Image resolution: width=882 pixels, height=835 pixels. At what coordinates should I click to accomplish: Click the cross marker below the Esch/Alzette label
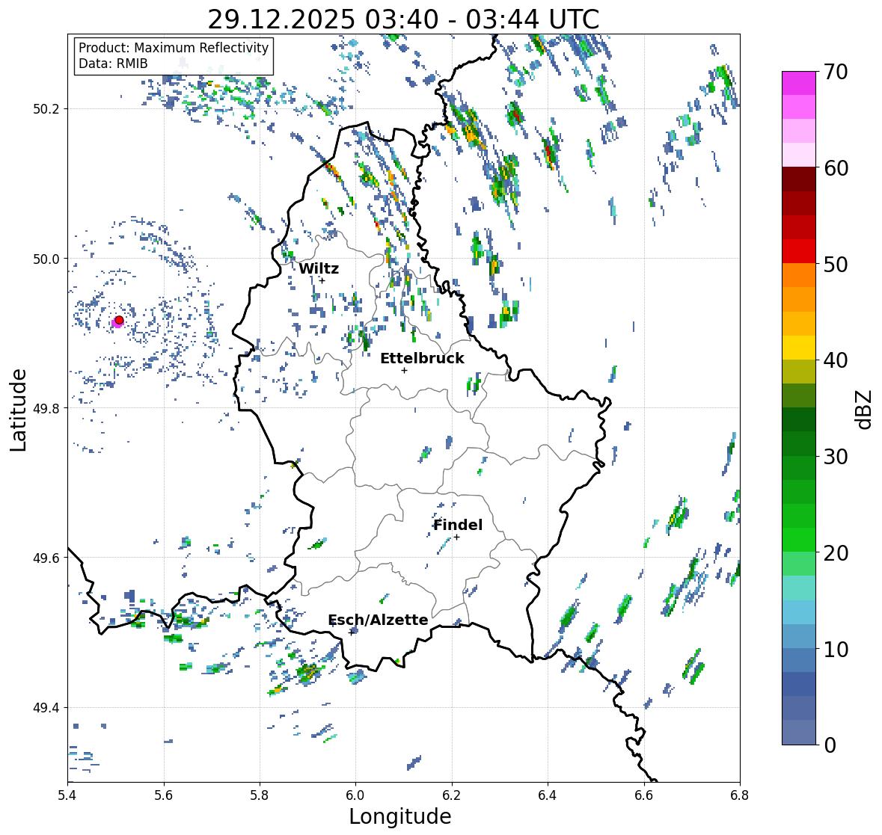coord(352,632)
